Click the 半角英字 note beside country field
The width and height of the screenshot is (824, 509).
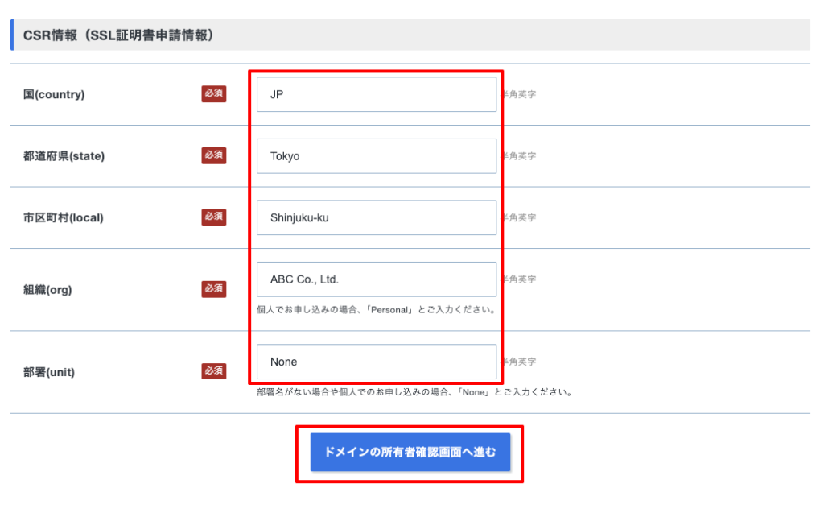(519, 95)
